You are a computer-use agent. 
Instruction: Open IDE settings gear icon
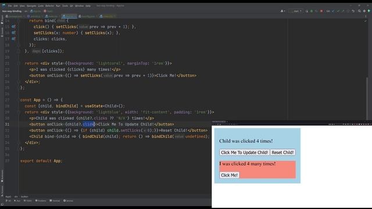click(364, 11)
